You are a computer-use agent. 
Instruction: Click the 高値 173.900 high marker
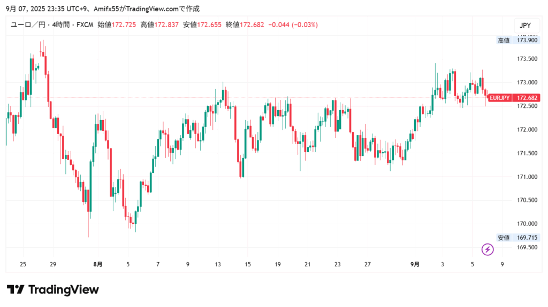click(x=517, y=40)
